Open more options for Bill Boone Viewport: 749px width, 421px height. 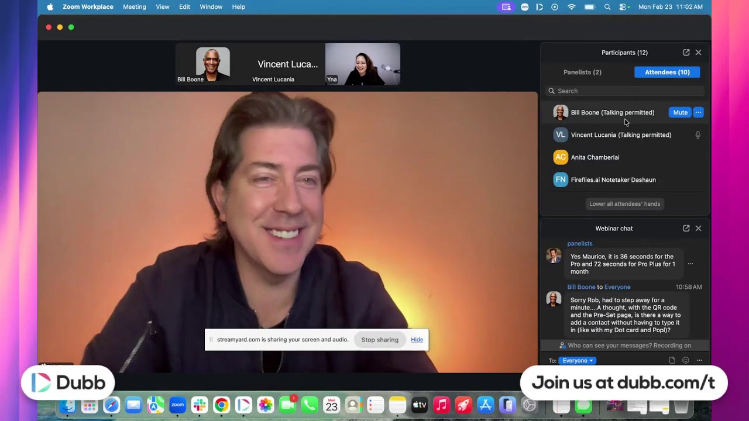(698, 112)
